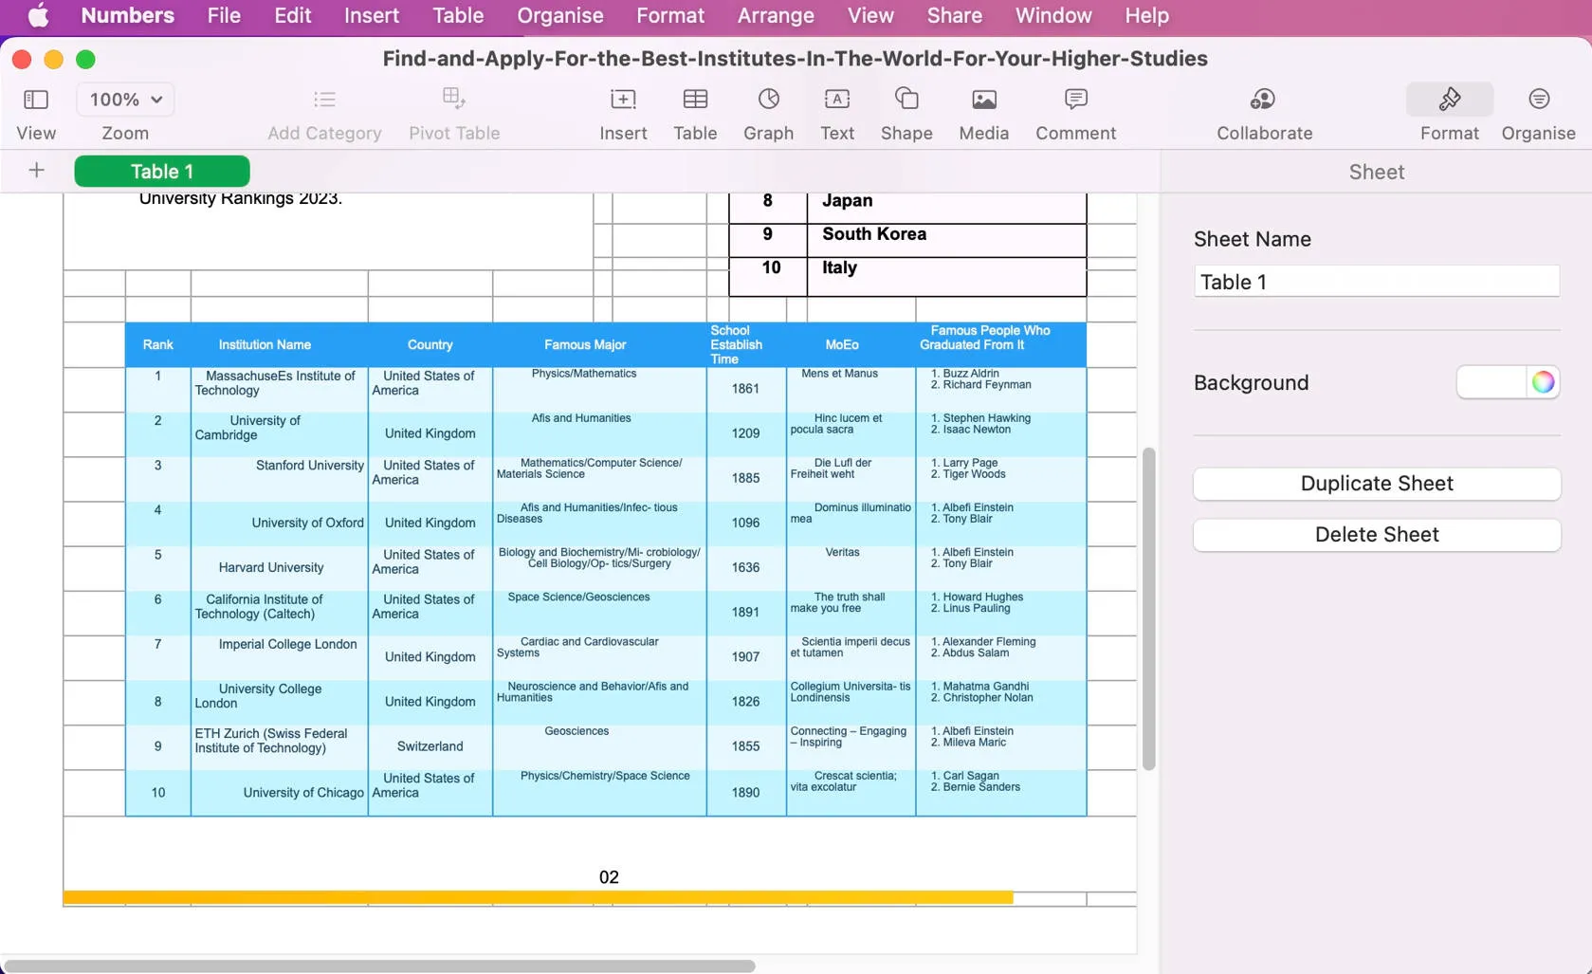Click the Delete Sheet button
The height and width of the screenshot is (974, 1592).
click(x=1376, y=535)
